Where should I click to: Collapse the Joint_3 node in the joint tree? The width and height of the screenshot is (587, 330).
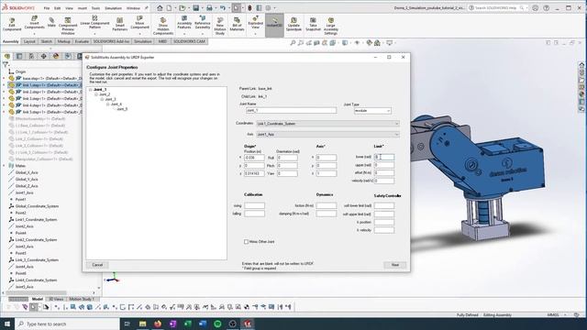coord(102,100)
